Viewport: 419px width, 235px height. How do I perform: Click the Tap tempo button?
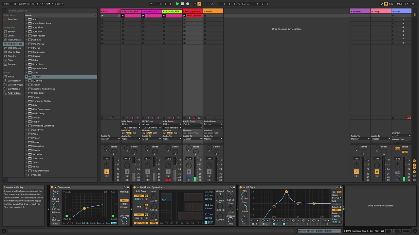[14, 4]
